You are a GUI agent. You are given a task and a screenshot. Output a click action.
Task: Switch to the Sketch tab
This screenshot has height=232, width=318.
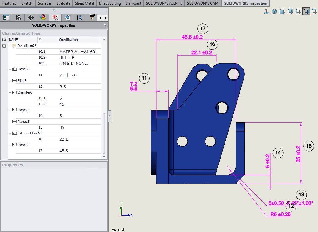(27, 3)
